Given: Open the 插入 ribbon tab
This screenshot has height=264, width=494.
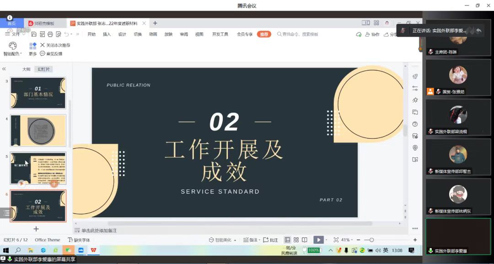Looking at the screenshot, I should (x=107, y=34).
